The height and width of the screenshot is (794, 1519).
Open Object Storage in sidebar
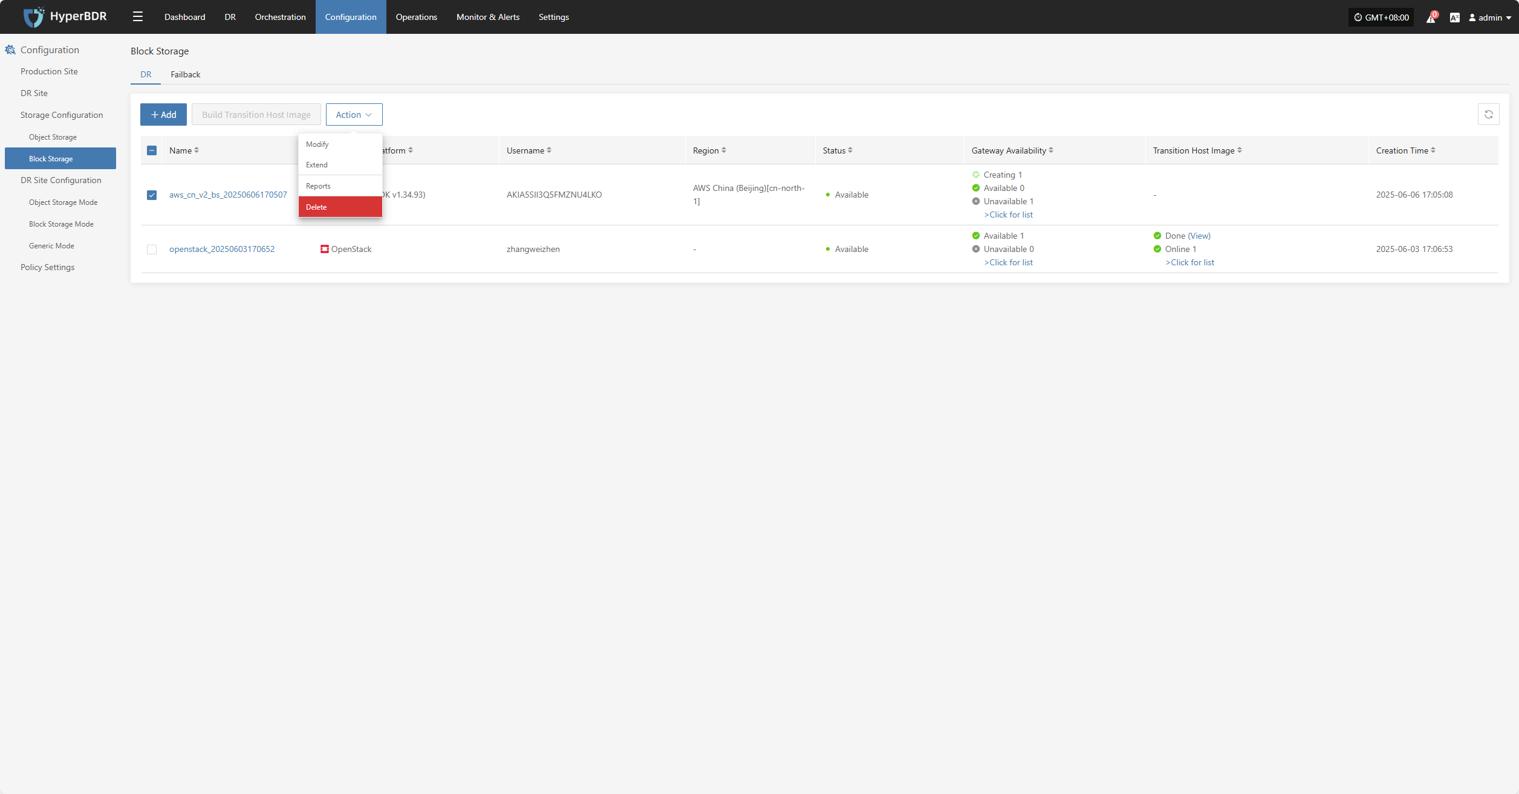[x=53, y=137]
